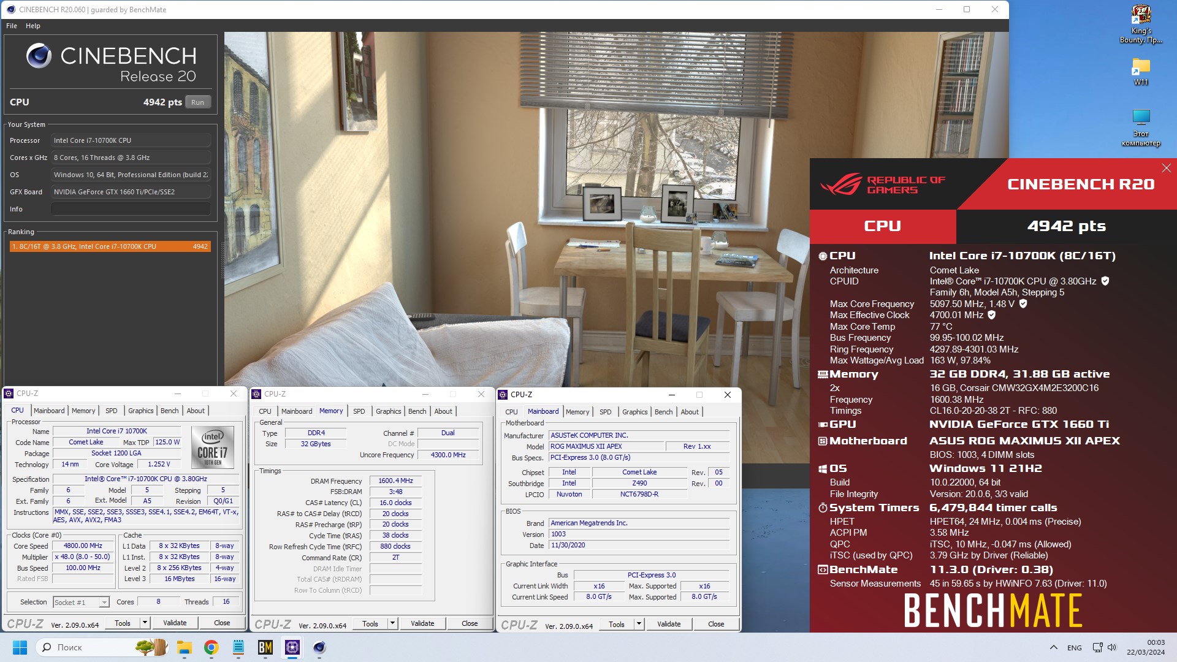Image resolution: width=1177 pixels, height=662 pixels.
Task: Open the clock and date flyout
Action: (1145, 647)
